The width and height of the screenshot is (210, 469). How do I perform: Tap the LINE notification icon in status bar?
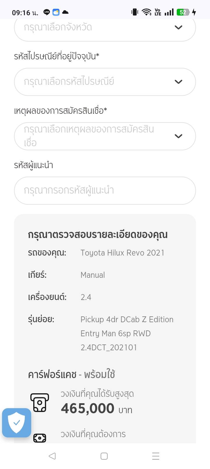coord(47,12)
